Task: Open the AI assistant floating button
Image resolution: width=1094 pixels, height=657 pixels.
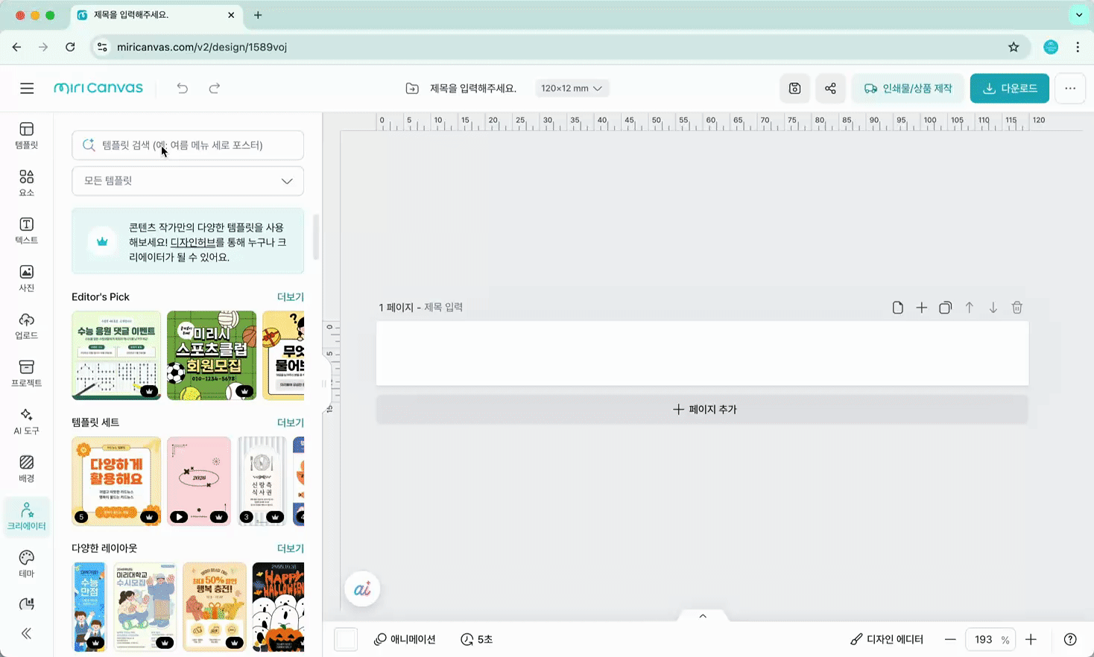Action: click(362, 589)
